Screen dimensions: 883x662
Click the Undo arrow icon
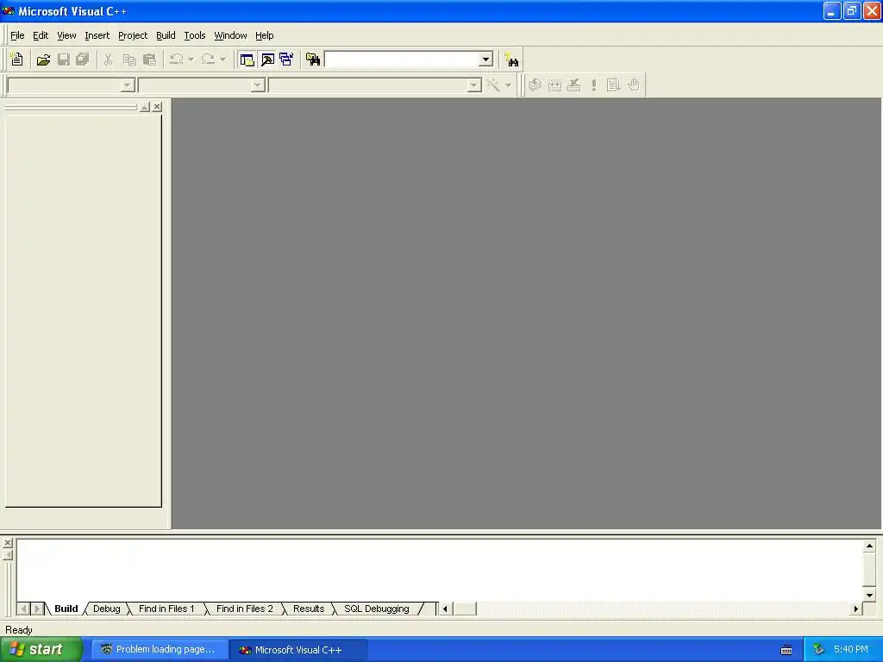pyautogui.click(x=176, y=59)
